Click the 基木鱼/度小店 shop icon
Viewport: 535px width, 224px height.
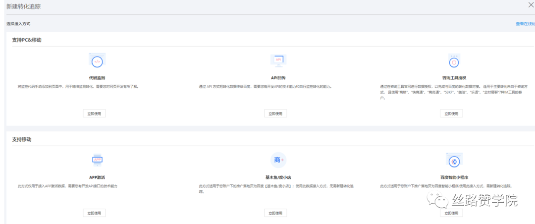tap(278, 160)
